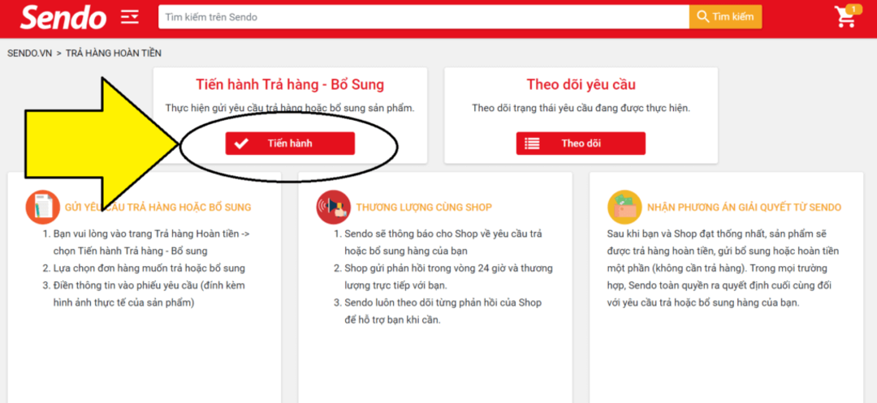
Task: Click the orange "Tìm kiếm" search button
Action: coord(725,17)
